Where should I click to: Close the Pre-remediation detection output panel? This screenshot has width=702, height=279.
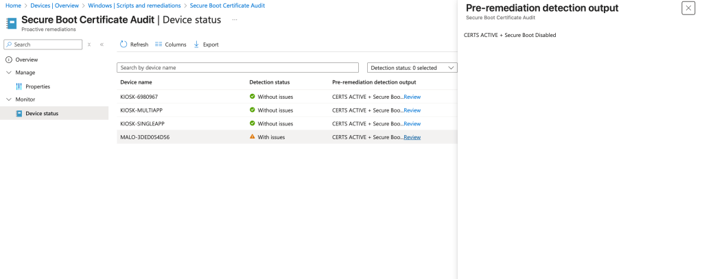pyautogui.click(x=688, y=8)
